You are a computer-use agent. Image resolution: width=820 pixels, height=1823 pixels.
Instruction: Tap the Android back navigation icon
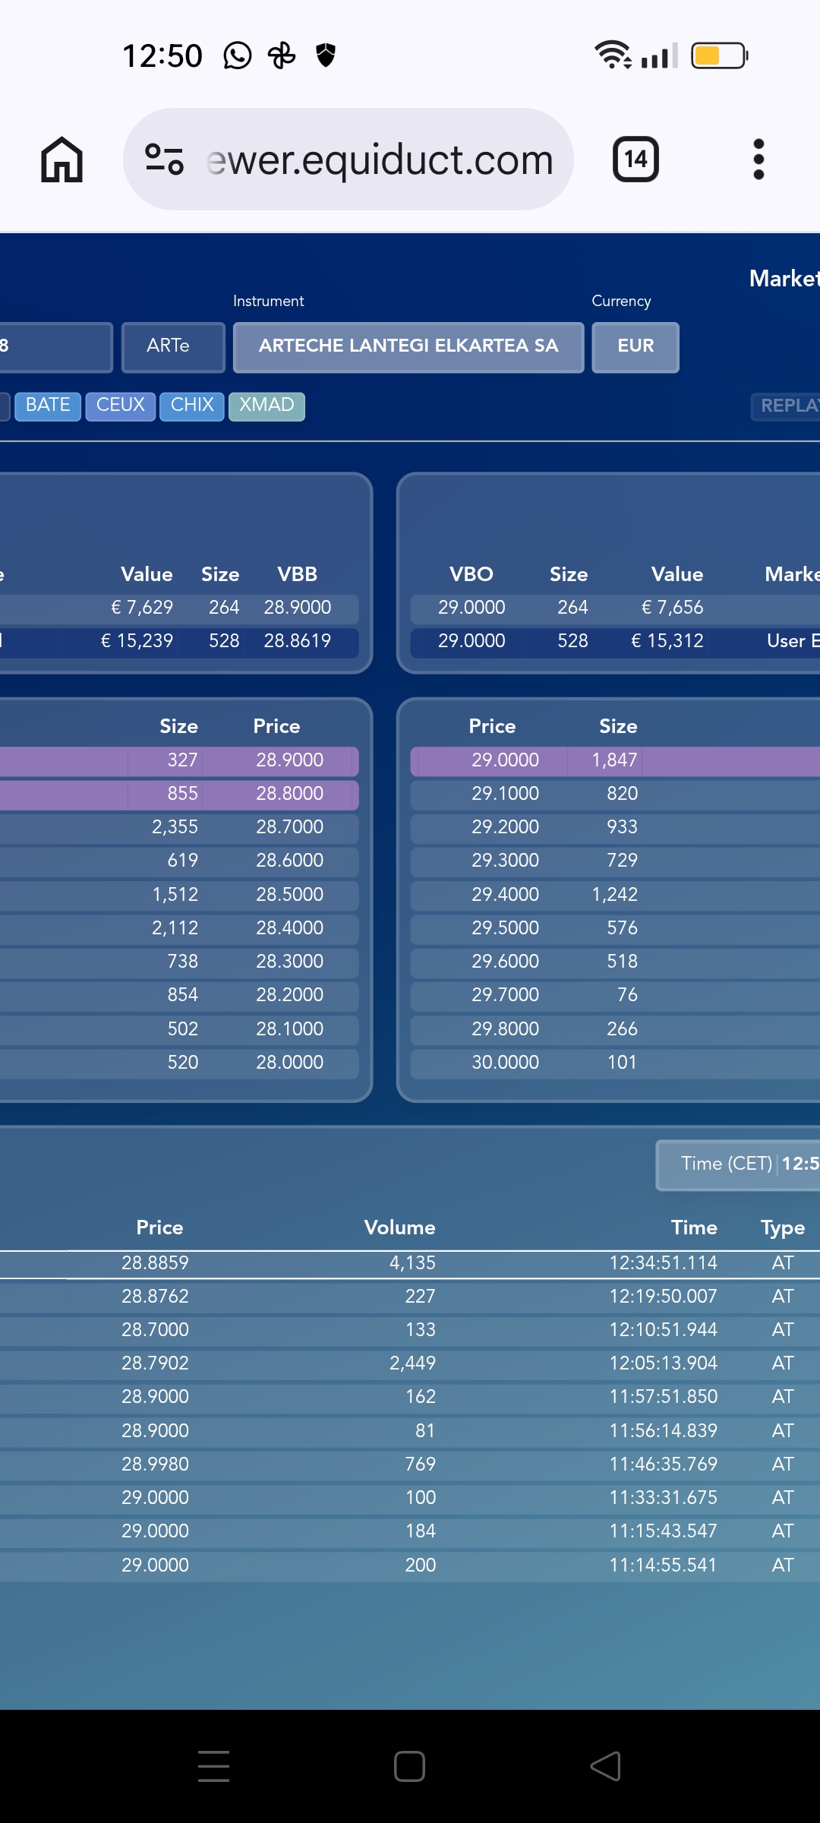[606, 1766]
